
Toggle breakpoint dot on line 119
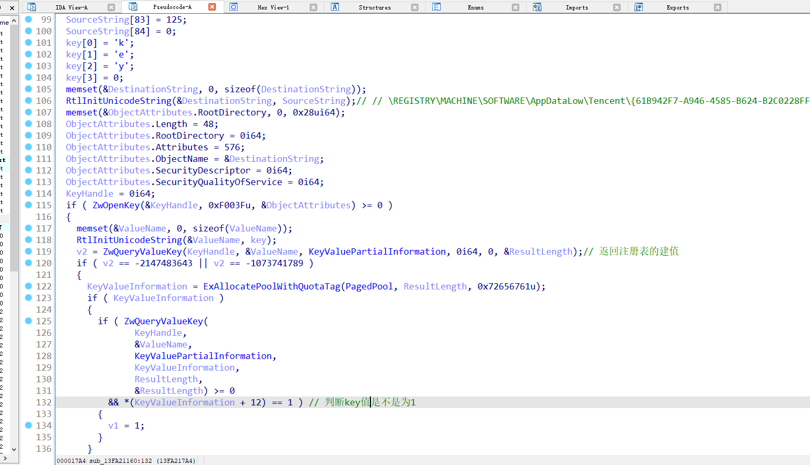pos(28,251)
